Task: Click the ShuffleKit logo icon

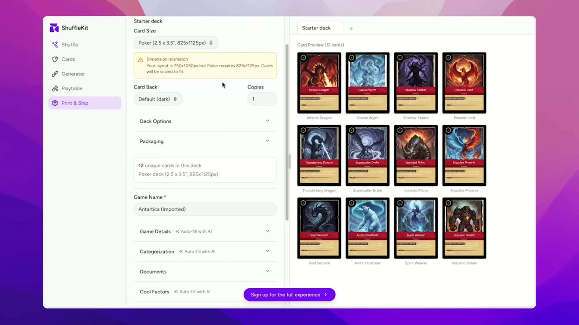Action: (x=54, y=28)
